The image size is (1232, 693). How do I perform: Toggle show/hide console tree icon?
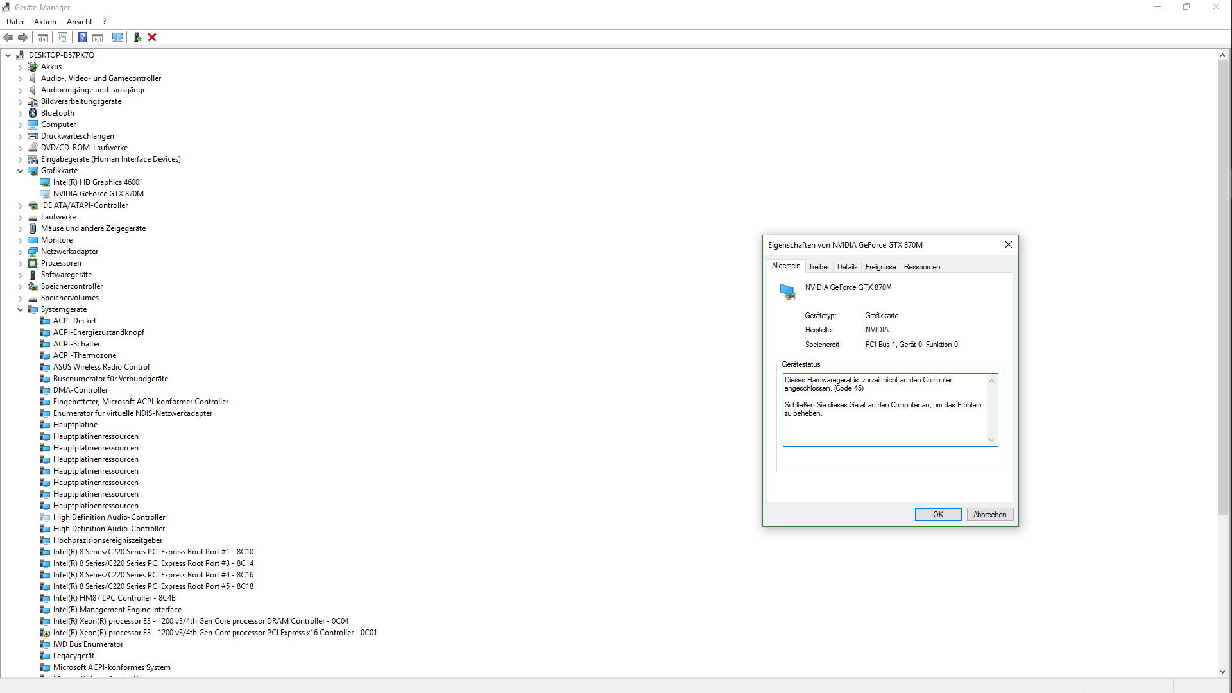43,37
